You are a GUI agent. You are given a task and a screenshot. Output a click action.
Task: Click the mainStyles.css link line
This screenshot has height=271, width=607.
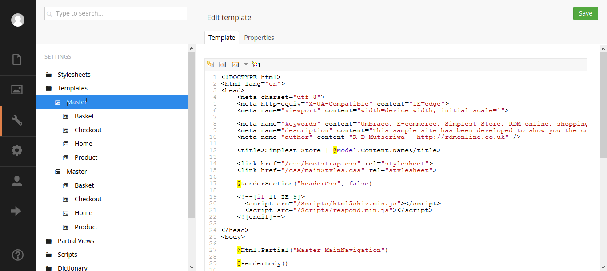coord(337,170)
